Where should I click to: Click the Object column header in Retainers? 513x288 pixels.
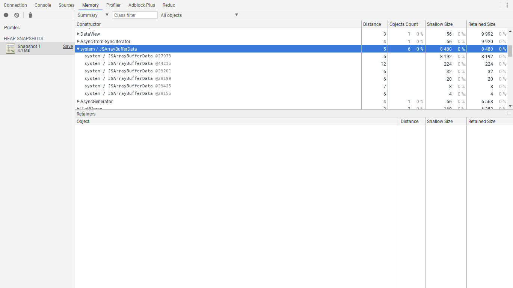(x=237, y=121)
